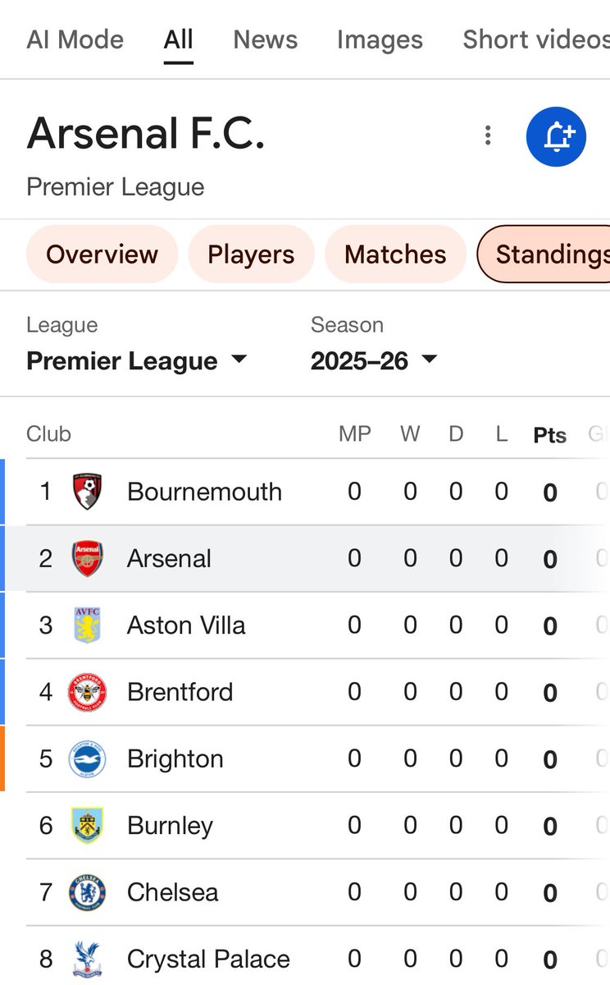Click the Bournemouth club crest
The height and width of the screenshot is (985, 610).
[x=87, y=492]
